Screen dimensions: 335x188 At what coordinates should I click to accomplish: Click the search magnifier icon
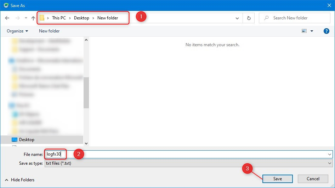click(x=266, y=18)
